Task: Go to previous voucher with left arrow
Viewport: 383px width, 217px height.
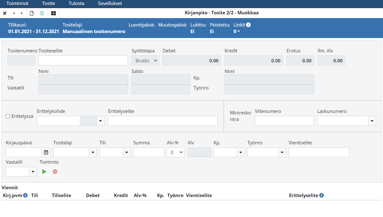Action: [x=14, y=13]
